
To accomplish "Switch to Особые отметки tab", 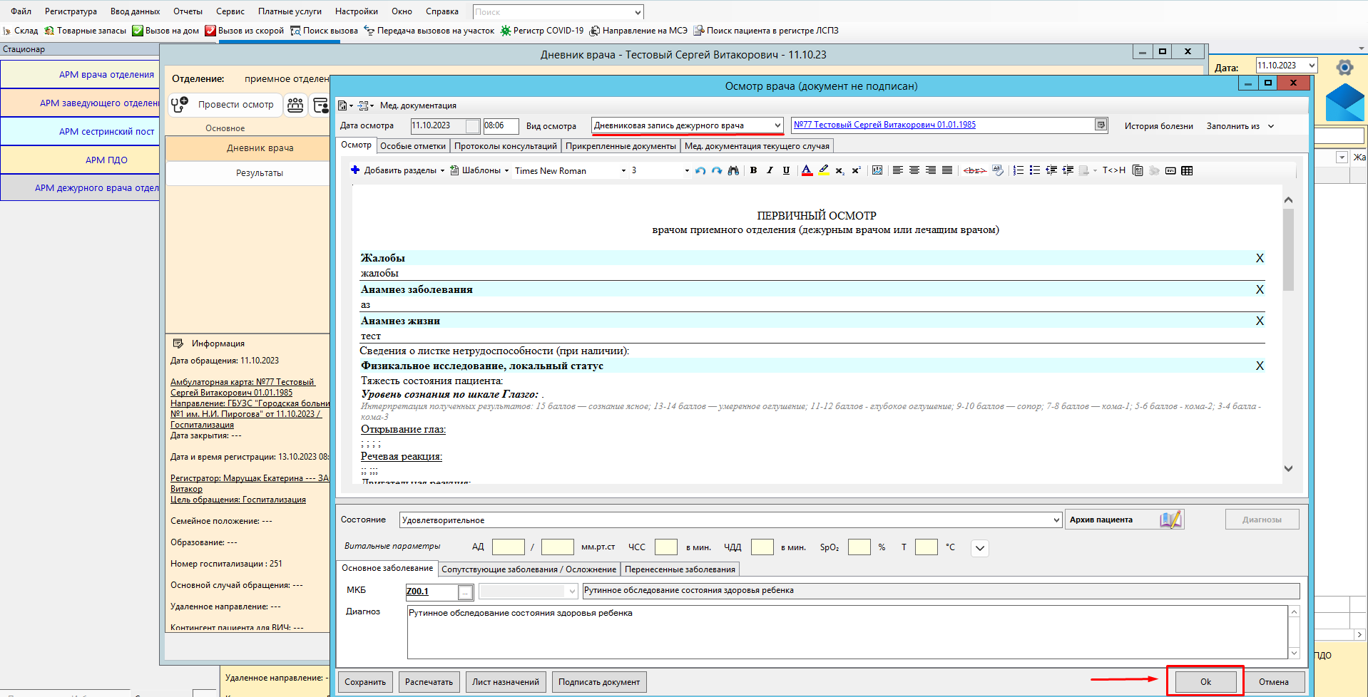I will pos(413,146).
